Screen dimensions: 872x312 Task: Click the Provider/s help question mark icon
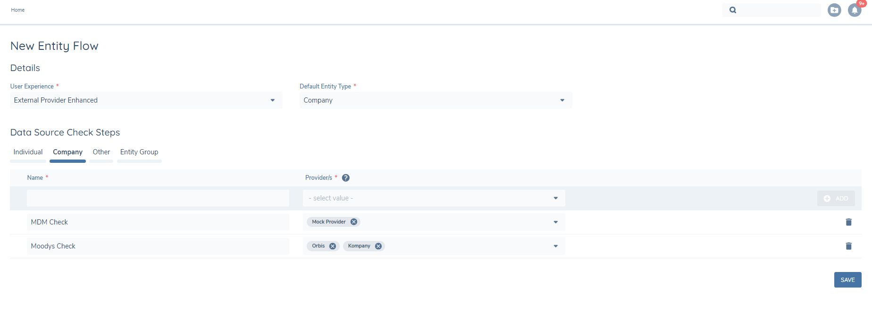coord(345,178)
